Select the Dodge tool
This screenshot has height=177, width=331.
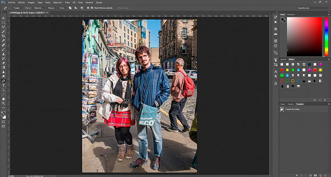[x=3, y=76]
